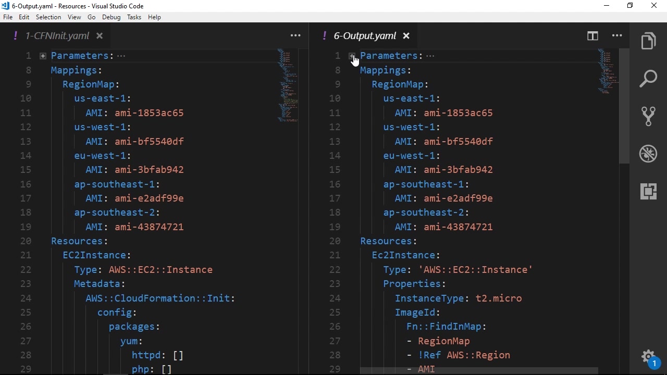Click 'yum:' key in left editor
The image size is (667, 375).
coord(132,341)
